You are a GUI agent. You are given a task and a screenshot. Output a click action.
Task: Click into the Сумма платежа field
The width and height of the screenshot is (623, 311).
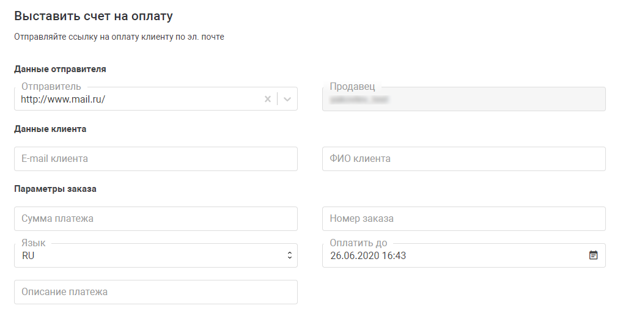(156, 219)
